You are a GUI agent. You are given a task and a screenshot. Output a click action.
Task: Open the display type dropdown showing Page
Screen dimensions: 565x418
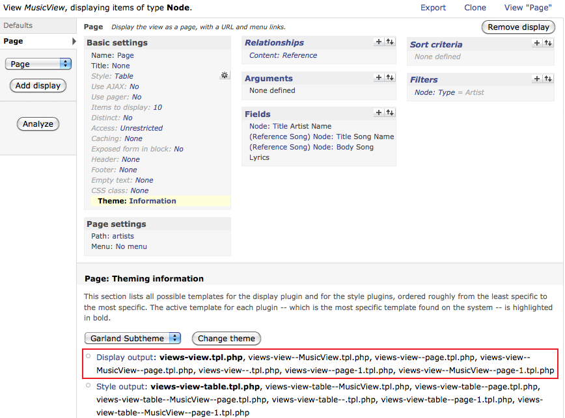(38, 64)
